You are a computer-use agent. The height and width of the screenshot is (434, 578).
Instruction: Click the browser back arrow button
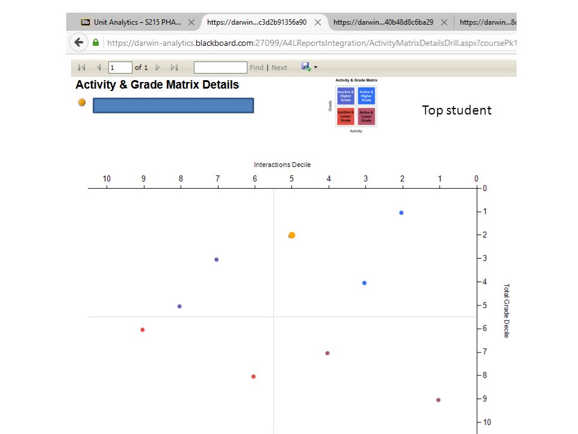tap(79, 42)
